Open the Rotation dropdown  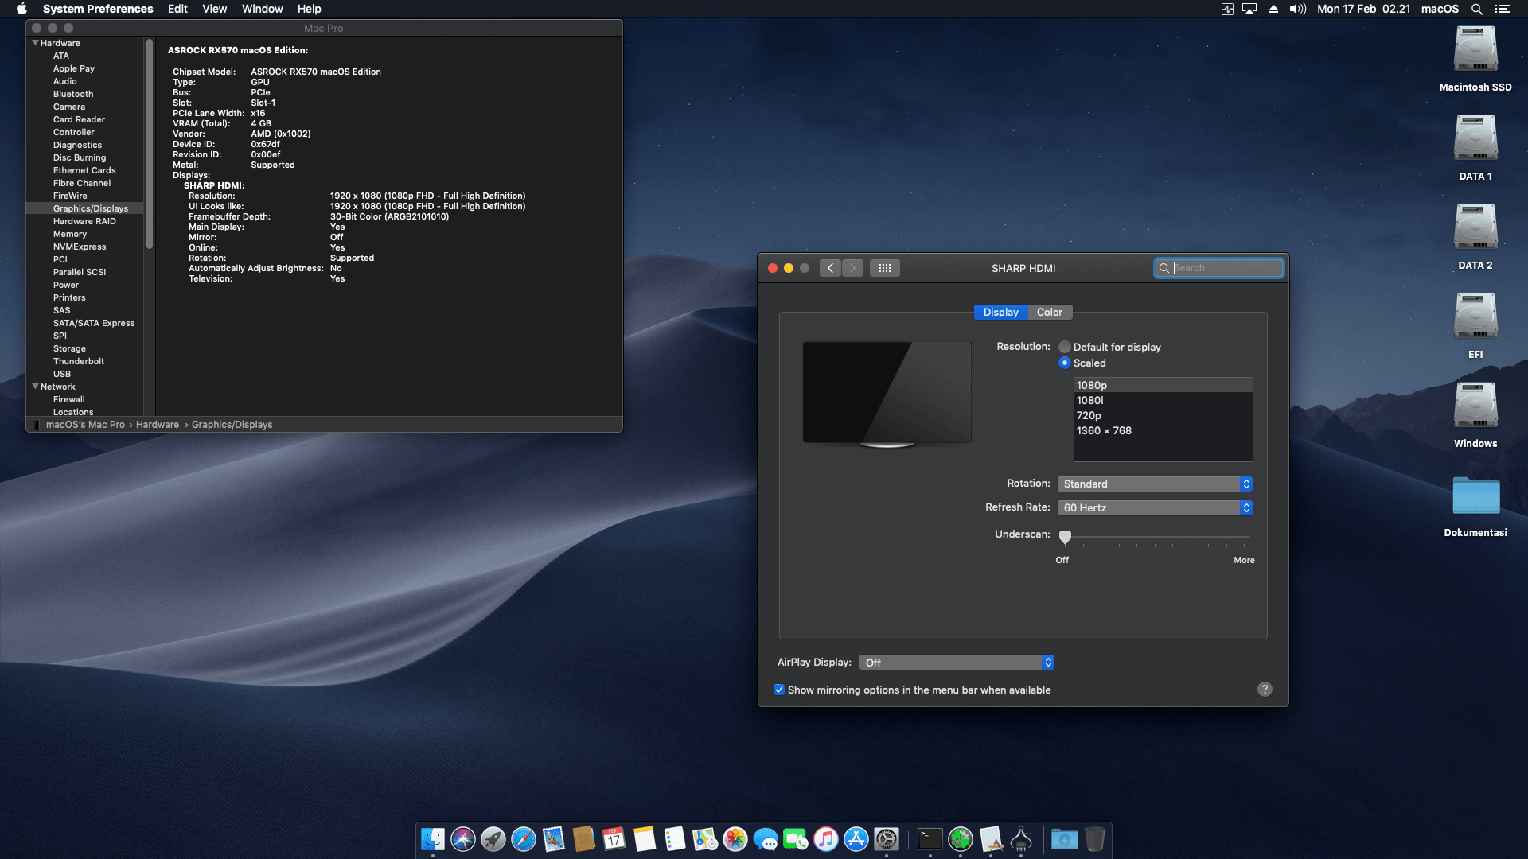coord(1155,484)
